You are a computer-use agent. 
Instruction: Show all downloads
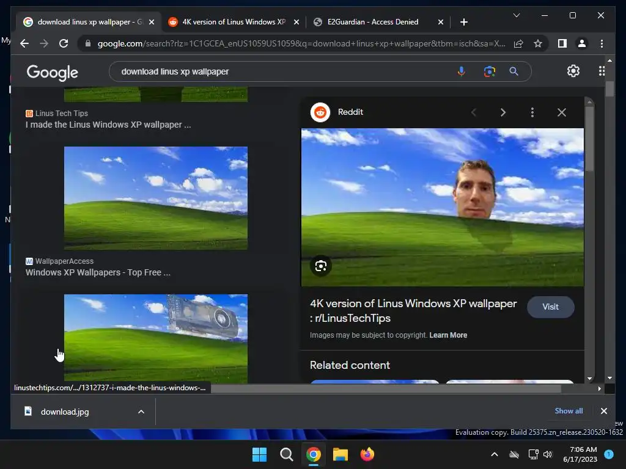[x=569, y=411]
